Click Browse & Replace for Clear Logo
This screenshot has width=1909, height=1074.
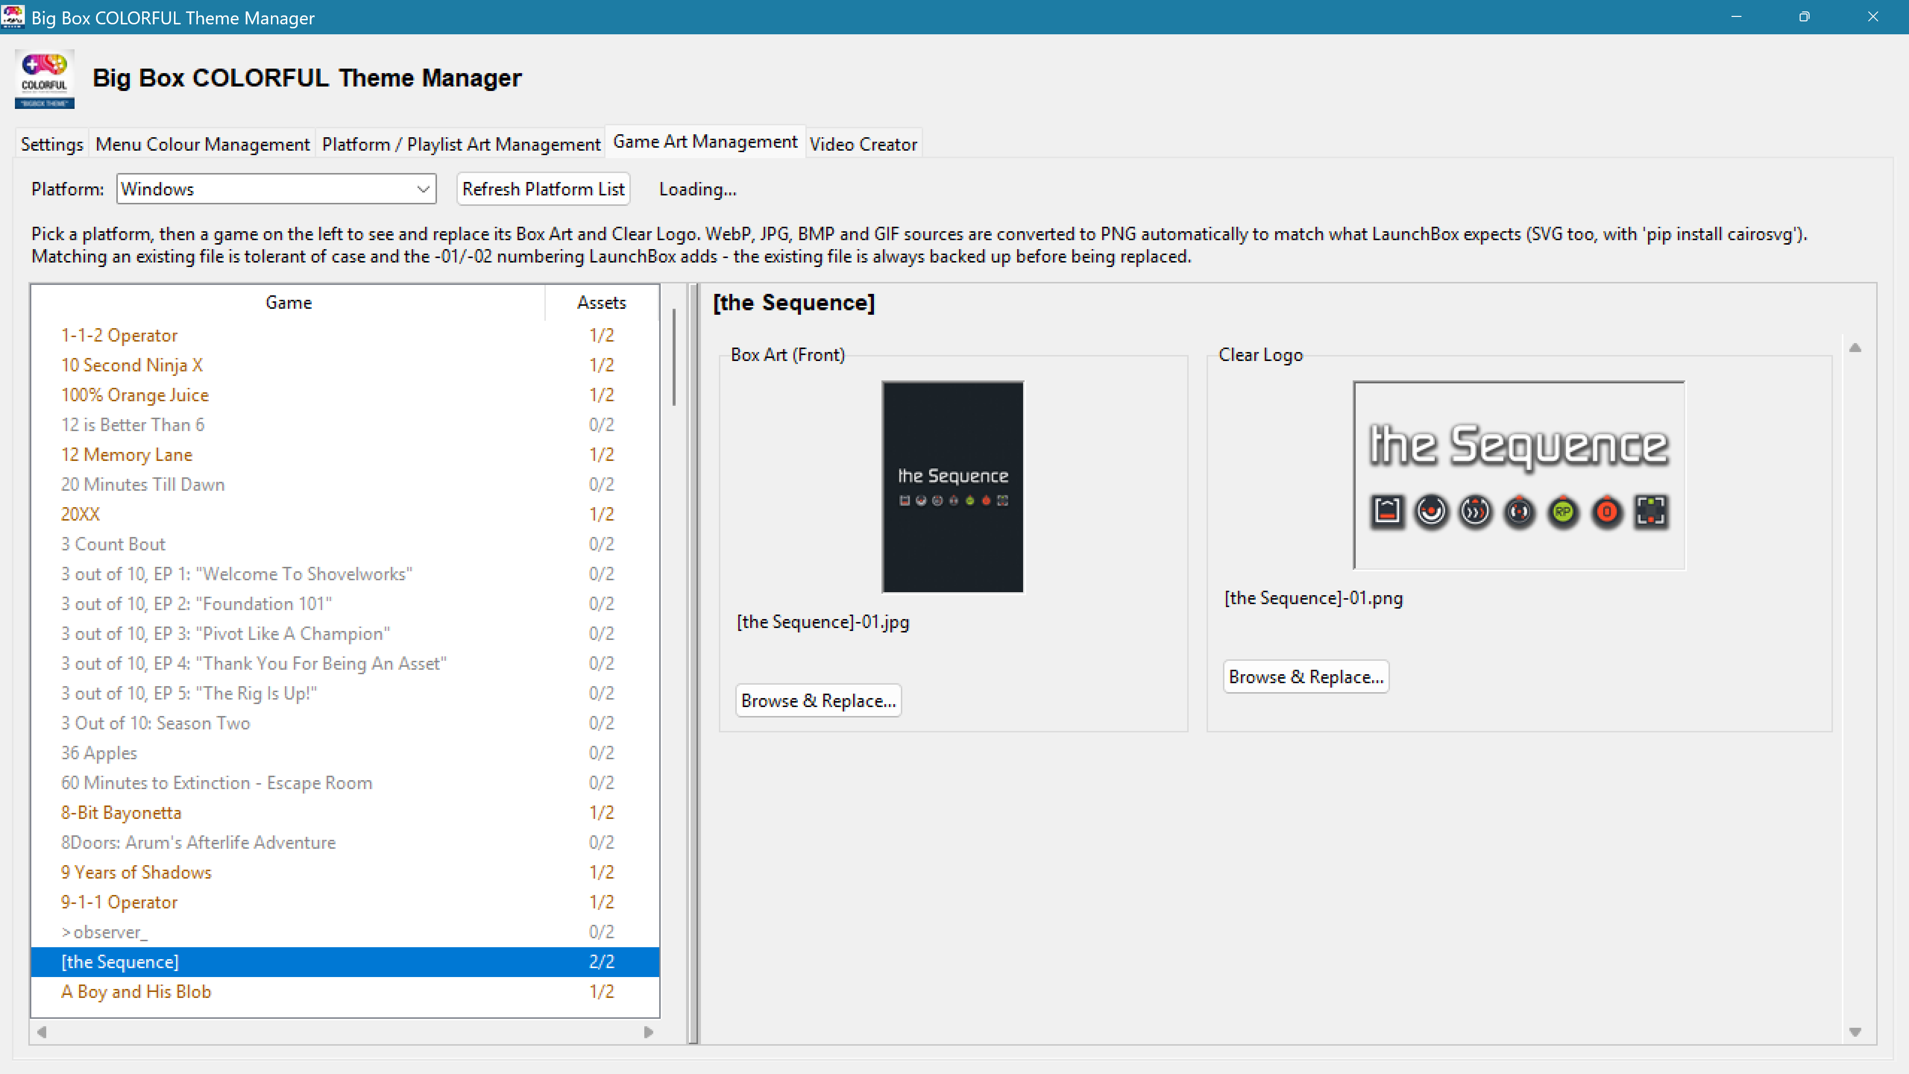point(1306,677)
